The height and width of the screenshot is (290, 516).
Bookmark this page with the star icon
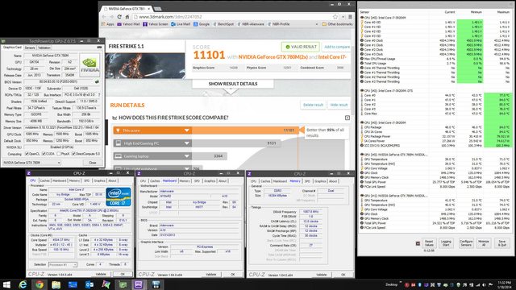click(335, 17)
